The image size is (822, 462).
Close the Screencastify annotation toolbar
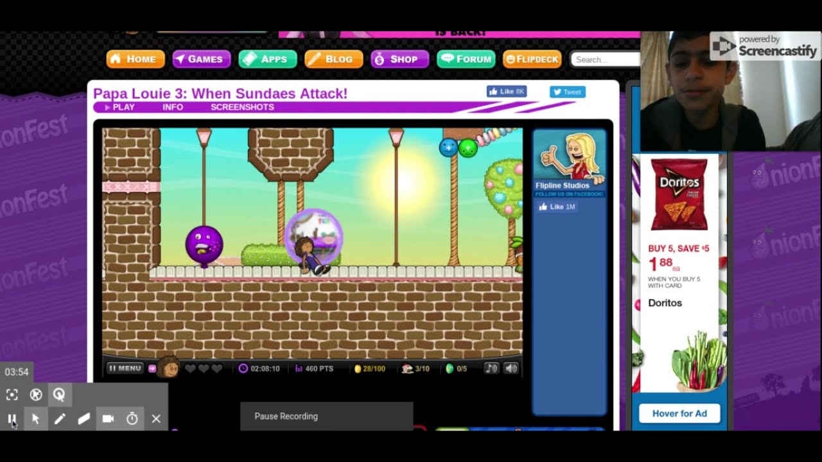point(156,419)
